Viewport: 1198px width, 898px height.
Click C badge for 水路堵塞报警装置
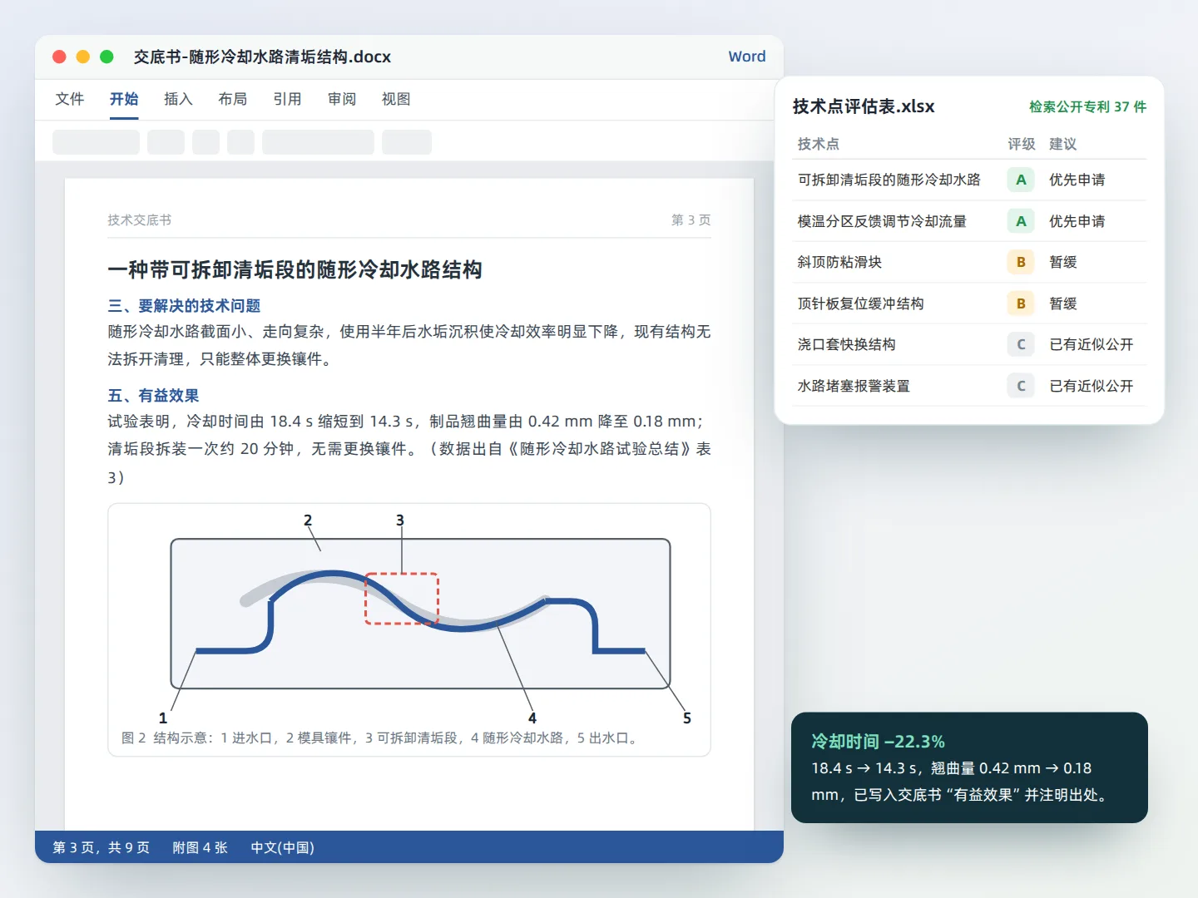pyautogui.click(x=1021, y=386)
